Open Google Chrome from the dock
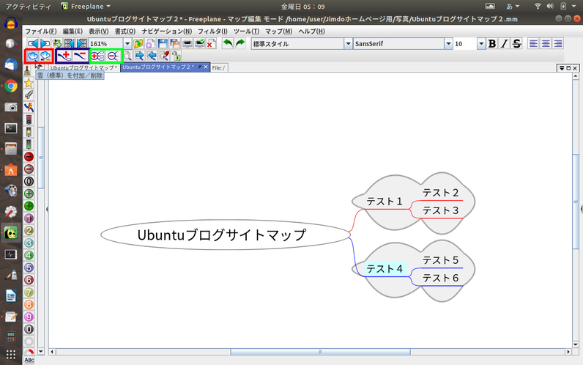 [x=11, y=86]
